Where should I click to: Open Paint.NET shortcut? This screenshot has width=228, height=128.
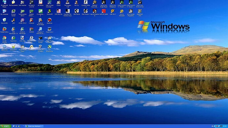pos(22,39)
